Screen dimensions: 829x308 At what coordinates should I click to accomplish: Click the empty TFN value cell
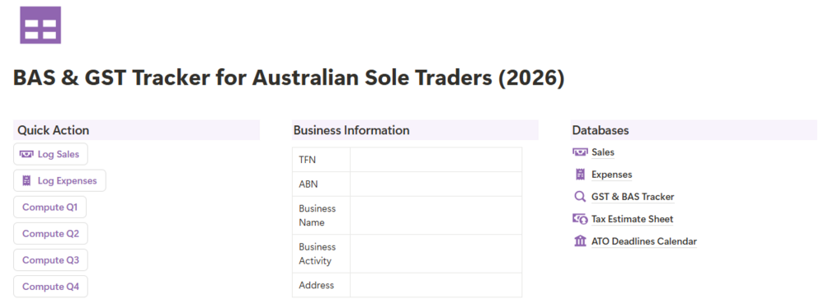point(436,159)
